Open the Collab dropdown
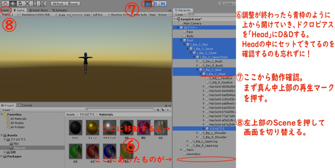The height and width of the screenshot is (168, 335). tap(227, 4)
